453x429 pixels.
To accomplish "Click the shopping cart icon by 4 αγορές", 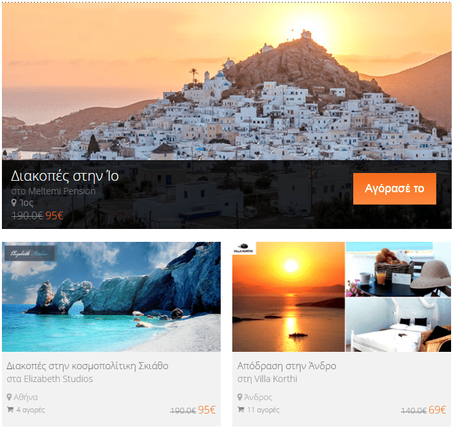I will click(x=10, y=409).
